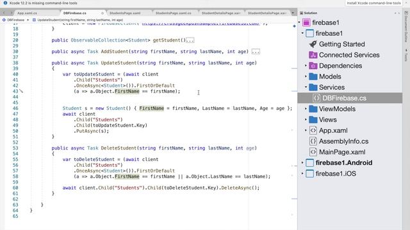Image resolution: width=410 pixels, height=230 pixels.
Task: Click the info icon in the Xcode notification bar
Action: click(5, 3)
